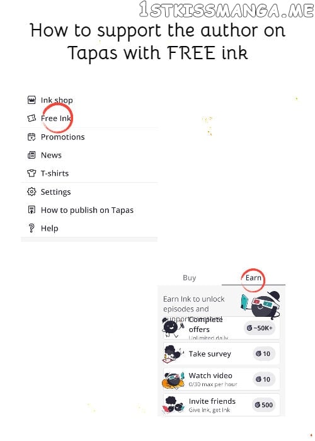Select Free Ink from the menu
This screenshot has width=315, height=441.
(x=89, y=118)
